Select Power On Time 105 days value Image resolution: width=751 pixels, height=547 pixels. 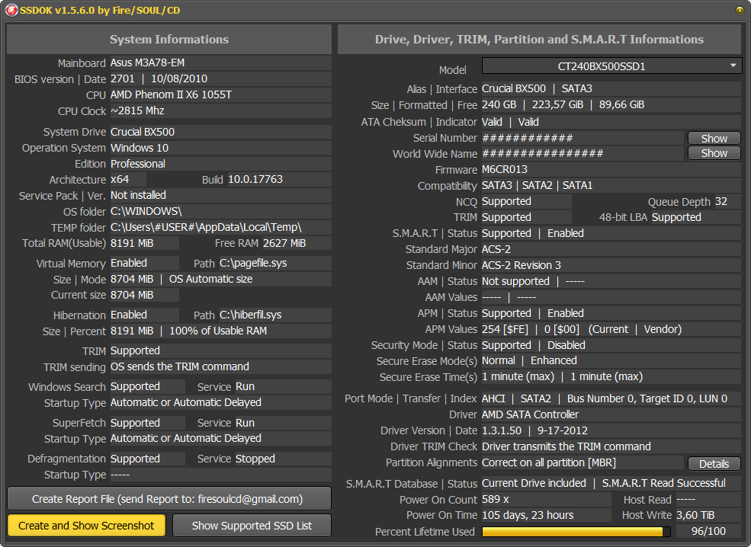[546, 515]
